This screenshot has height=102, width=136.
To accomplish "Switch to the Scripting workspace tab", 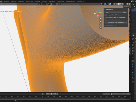I will [x=79, y=2].
